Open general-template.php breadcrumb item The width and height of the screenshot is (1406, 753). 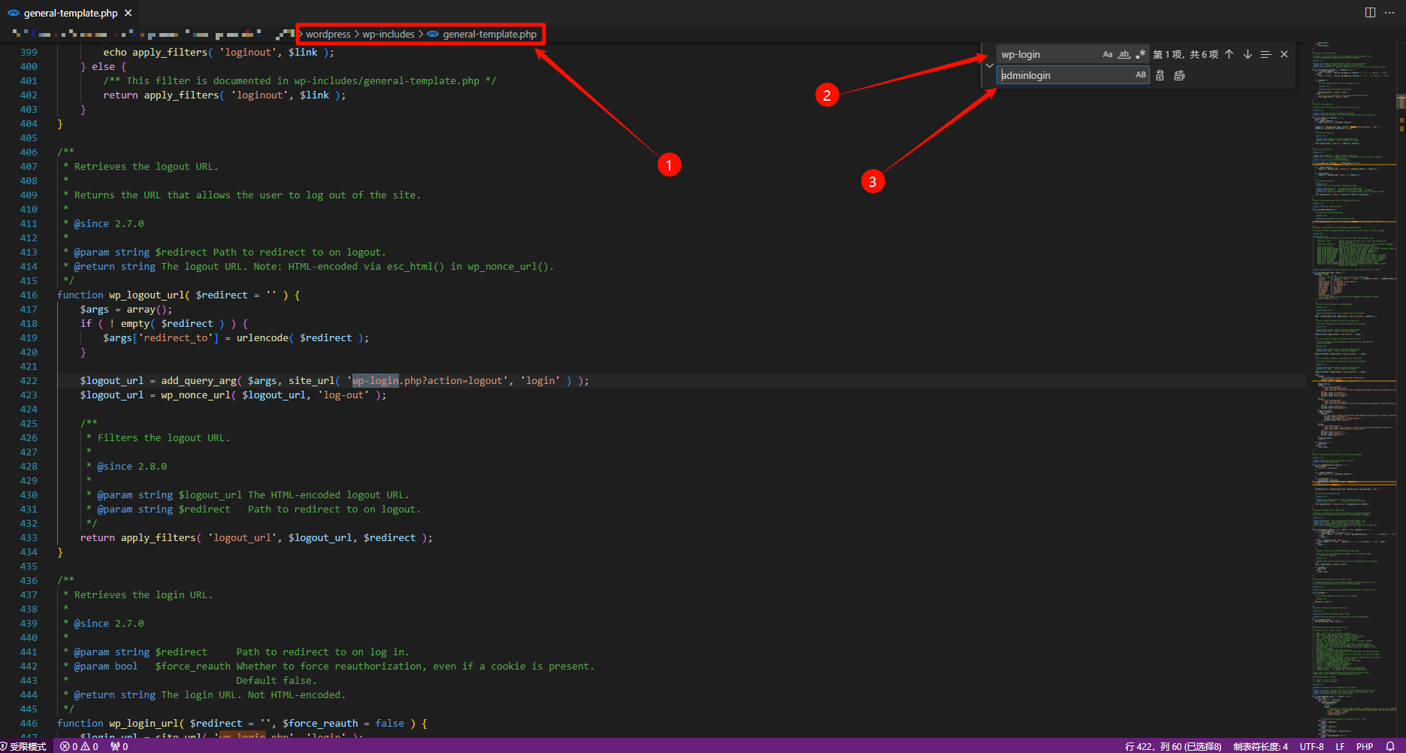click(482, 34)
